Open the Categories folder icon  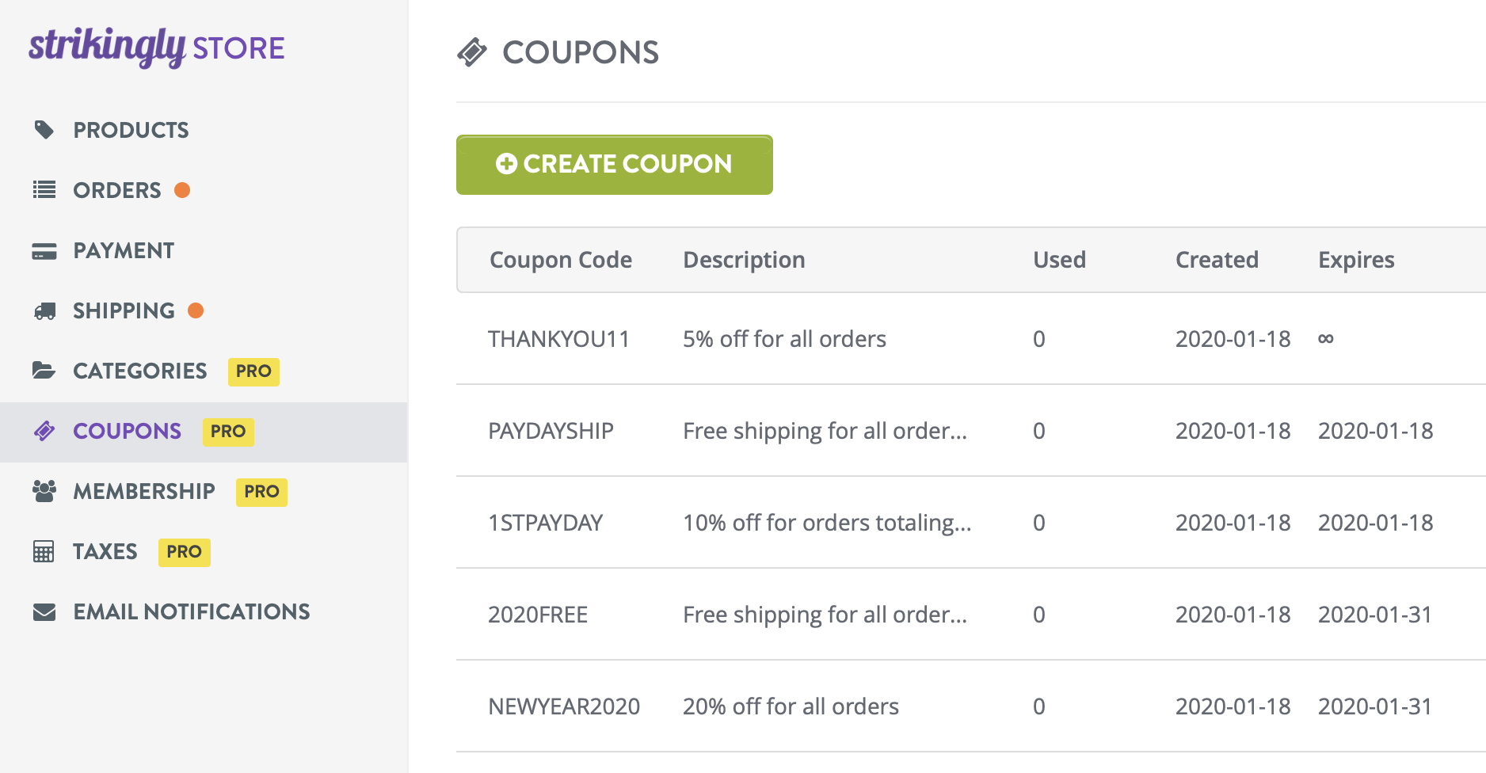coord(44,370)
